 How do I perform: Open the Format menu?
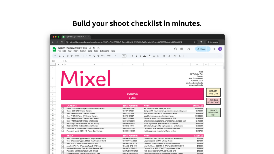coord(83,51)
